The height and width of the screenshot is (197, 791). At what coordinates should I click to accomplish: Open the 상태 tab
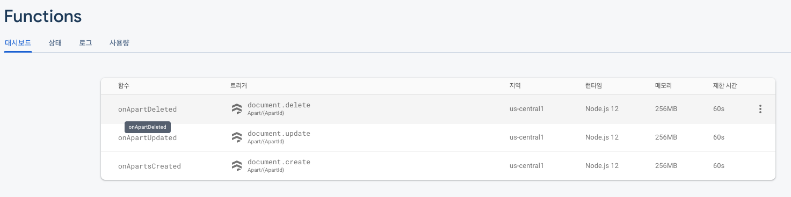55,43
